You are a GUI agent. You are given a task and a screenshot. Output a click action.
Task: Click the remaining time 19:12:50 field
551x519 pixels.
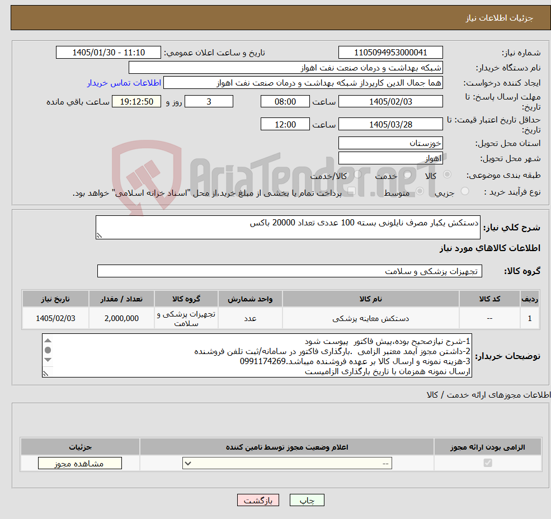point(136,102)
